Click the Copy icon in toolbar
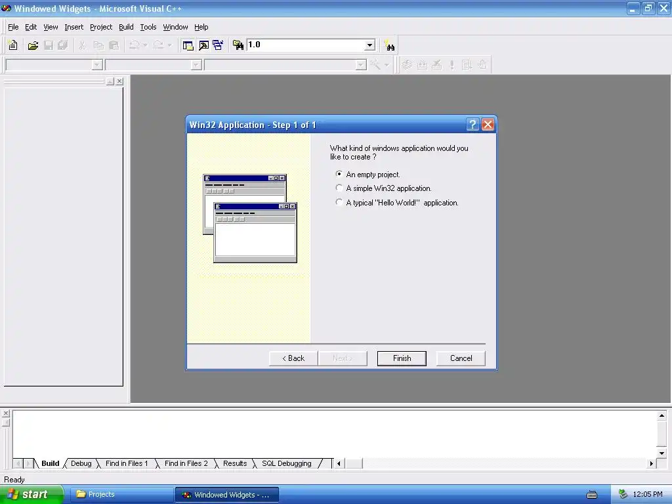672x504 pixels. pyautogui.click(x=98, y=45)
